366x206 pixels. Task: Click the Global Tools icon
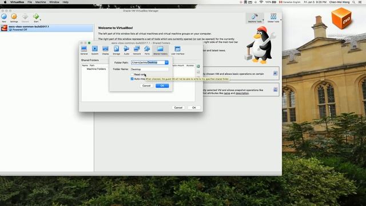click(273, 17)
